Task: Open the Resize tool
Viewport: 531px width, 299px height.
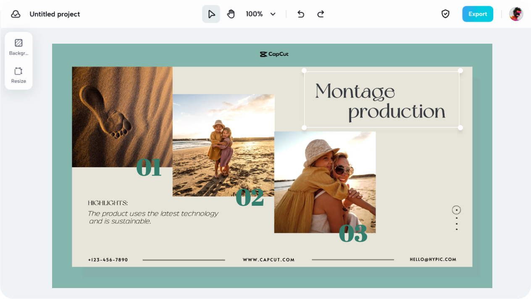Action: [18, 75]
